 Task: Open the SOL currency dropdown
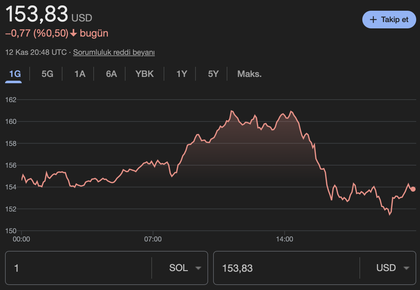pyautogui.click(x=185, y=268)
